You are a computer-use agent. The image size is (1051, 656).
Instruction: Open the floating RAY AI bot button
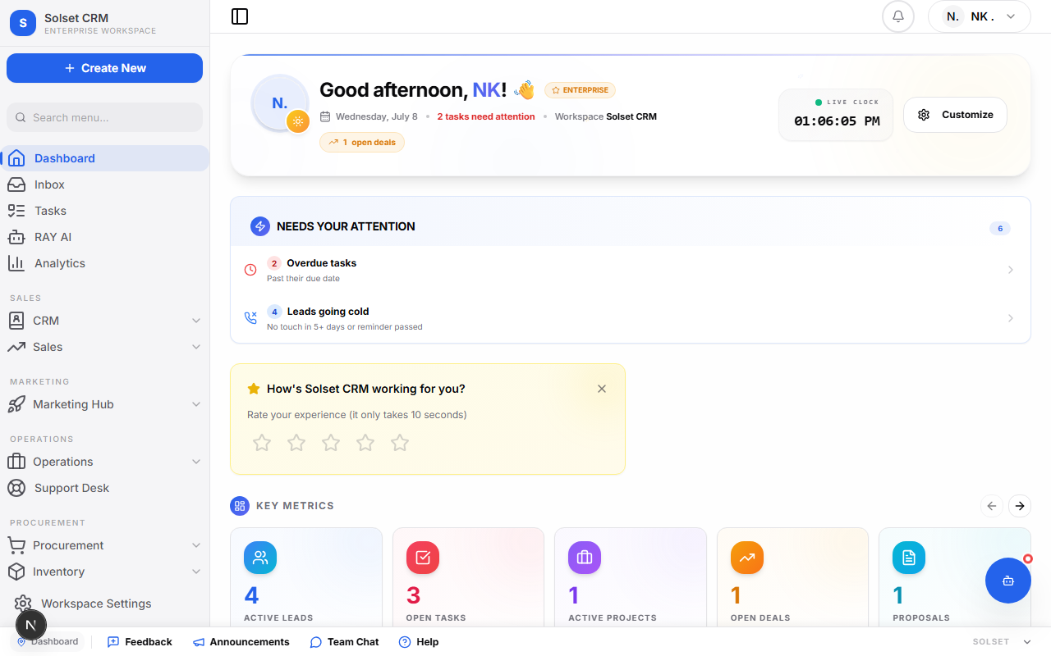1008,581
